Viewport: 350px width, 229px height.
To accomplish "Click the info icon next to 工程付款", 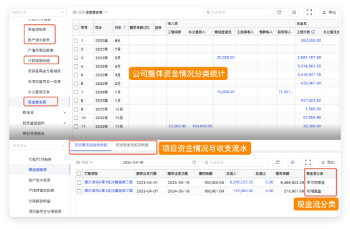I will [313, 32].
